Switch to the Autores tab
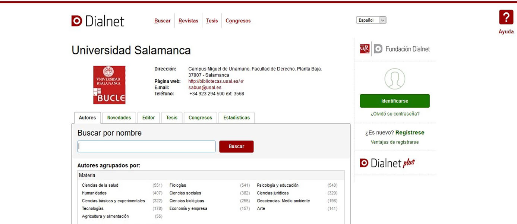This screenshot has height=224, width=517. 88,118
